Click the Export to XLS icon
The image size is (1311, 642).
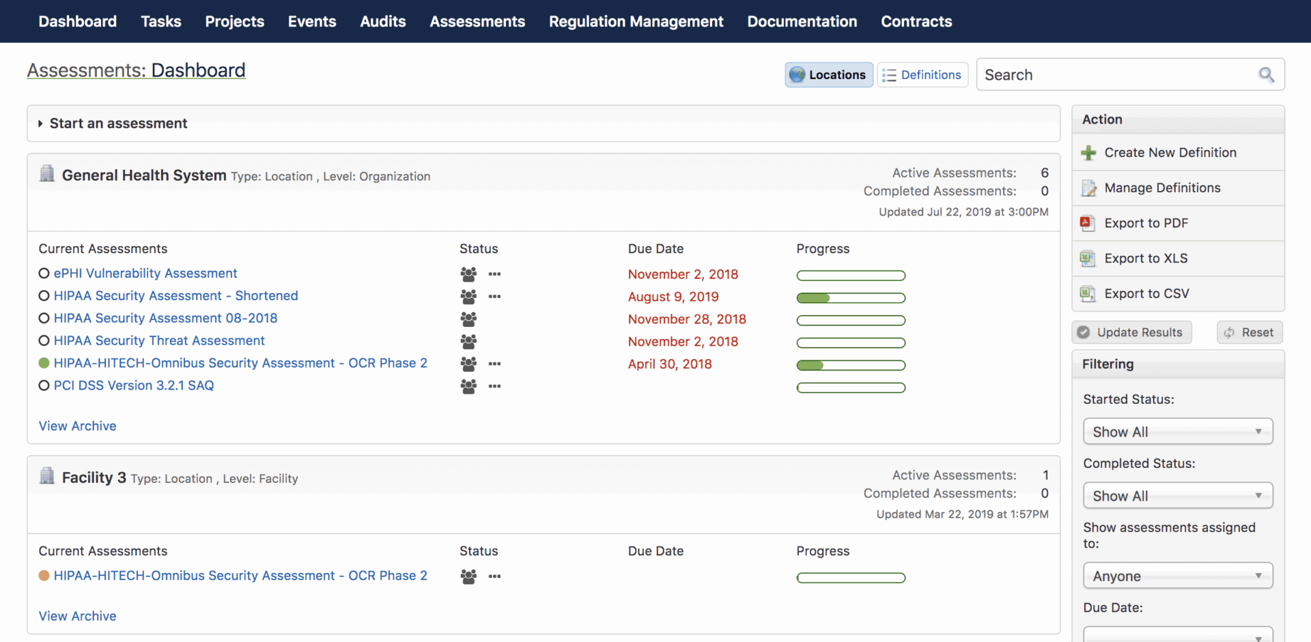pos(1087,259)
